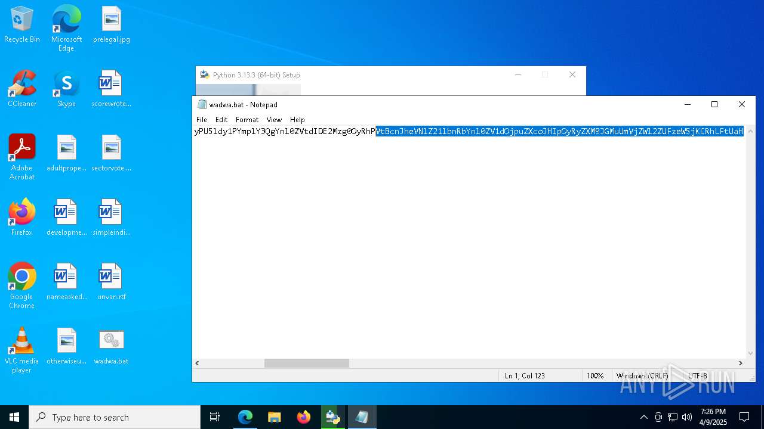Select the simpleindi Word document
Screen dimensions: 764x429
112,218
